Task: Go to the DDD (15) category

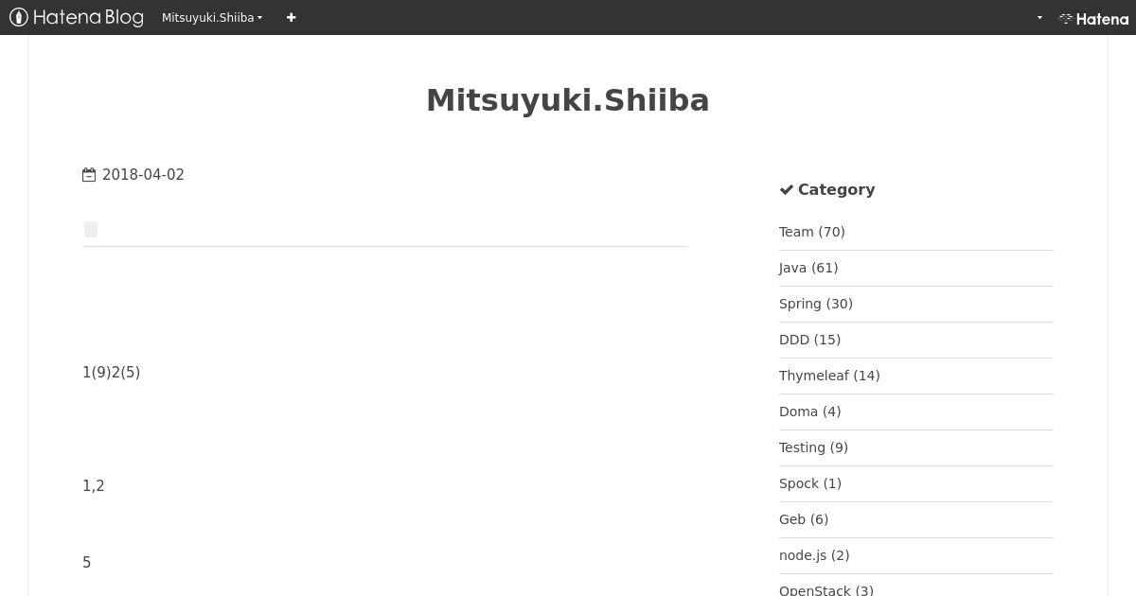Action: [809, 340]
